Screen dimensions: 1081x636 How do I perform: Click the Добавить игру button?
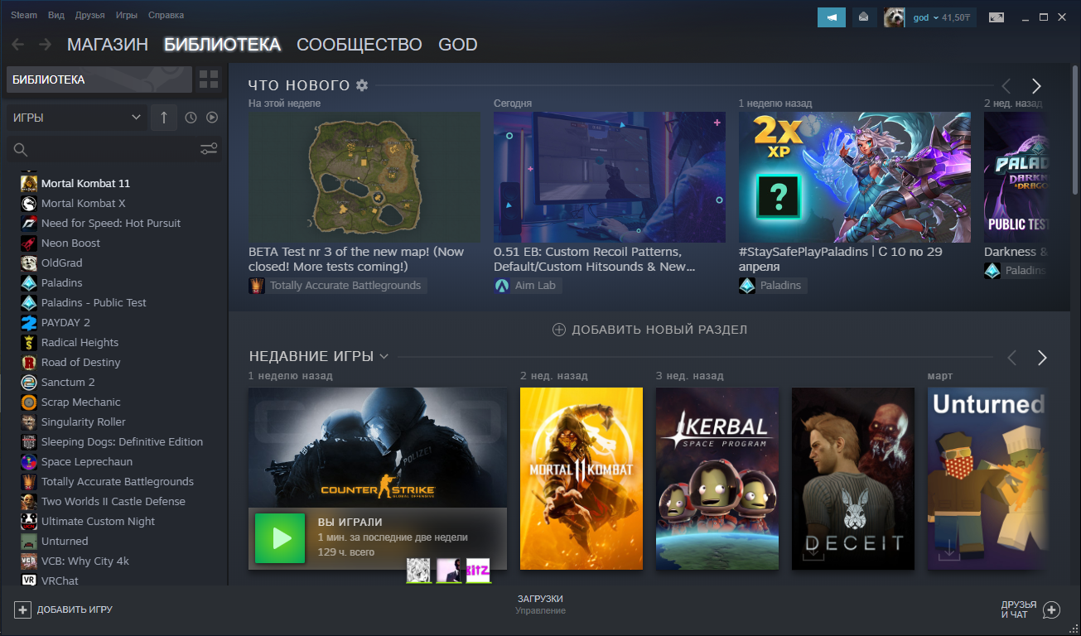click(64, 609)
